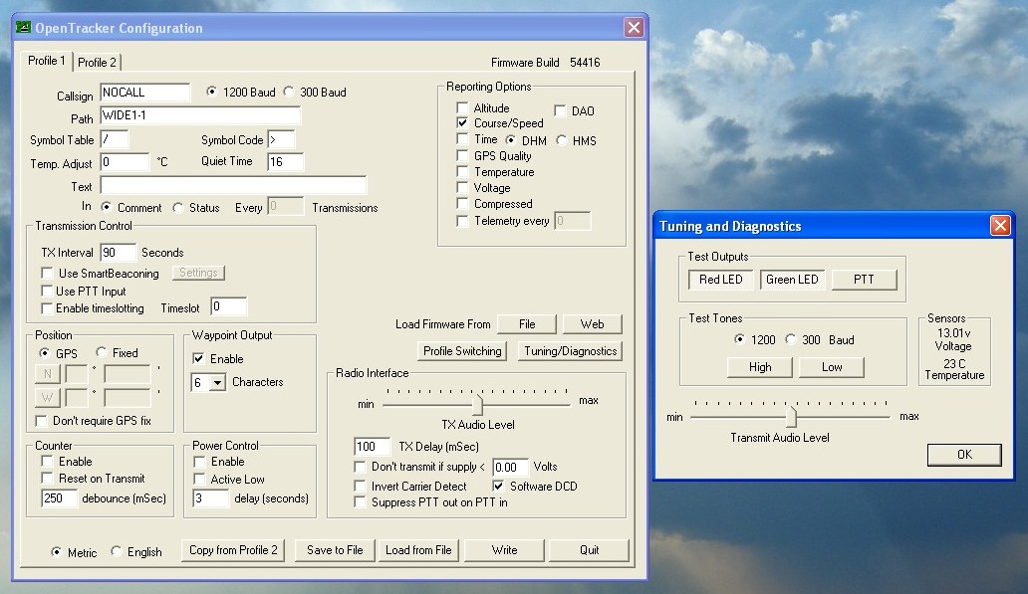Click Copy from Profile 2 button
The image size is (1028, 594).
[233, 550]
